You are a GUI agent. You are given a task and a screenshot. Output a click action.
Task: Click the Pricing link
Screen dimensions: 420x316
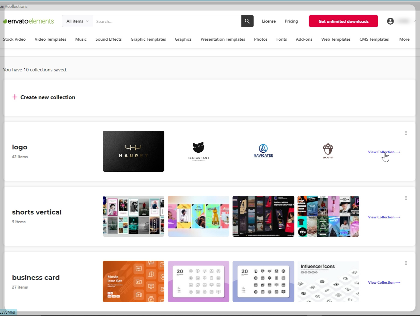tap(291, 21)
